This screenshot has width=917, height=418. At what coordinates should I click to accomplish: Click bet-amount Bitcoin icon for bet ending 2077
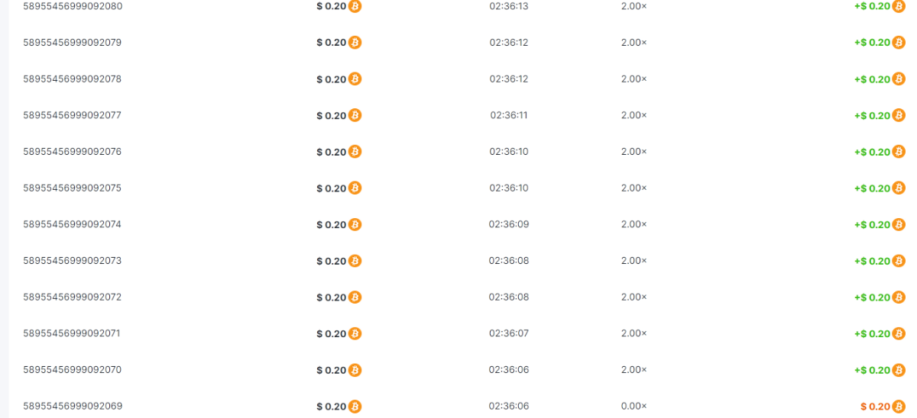[355, 115]
